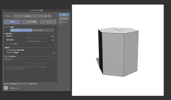Click the OK button

[64, 15]
